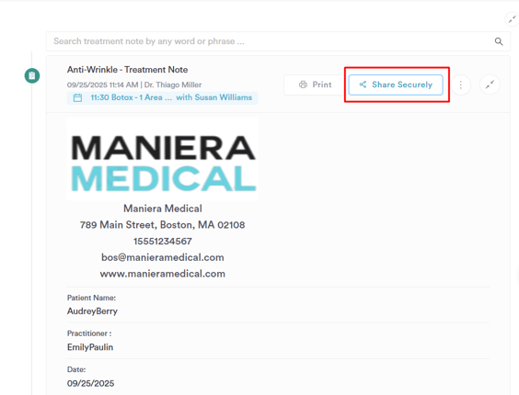Print the treatment note
519x395 pixels.
tap(315, 85)
